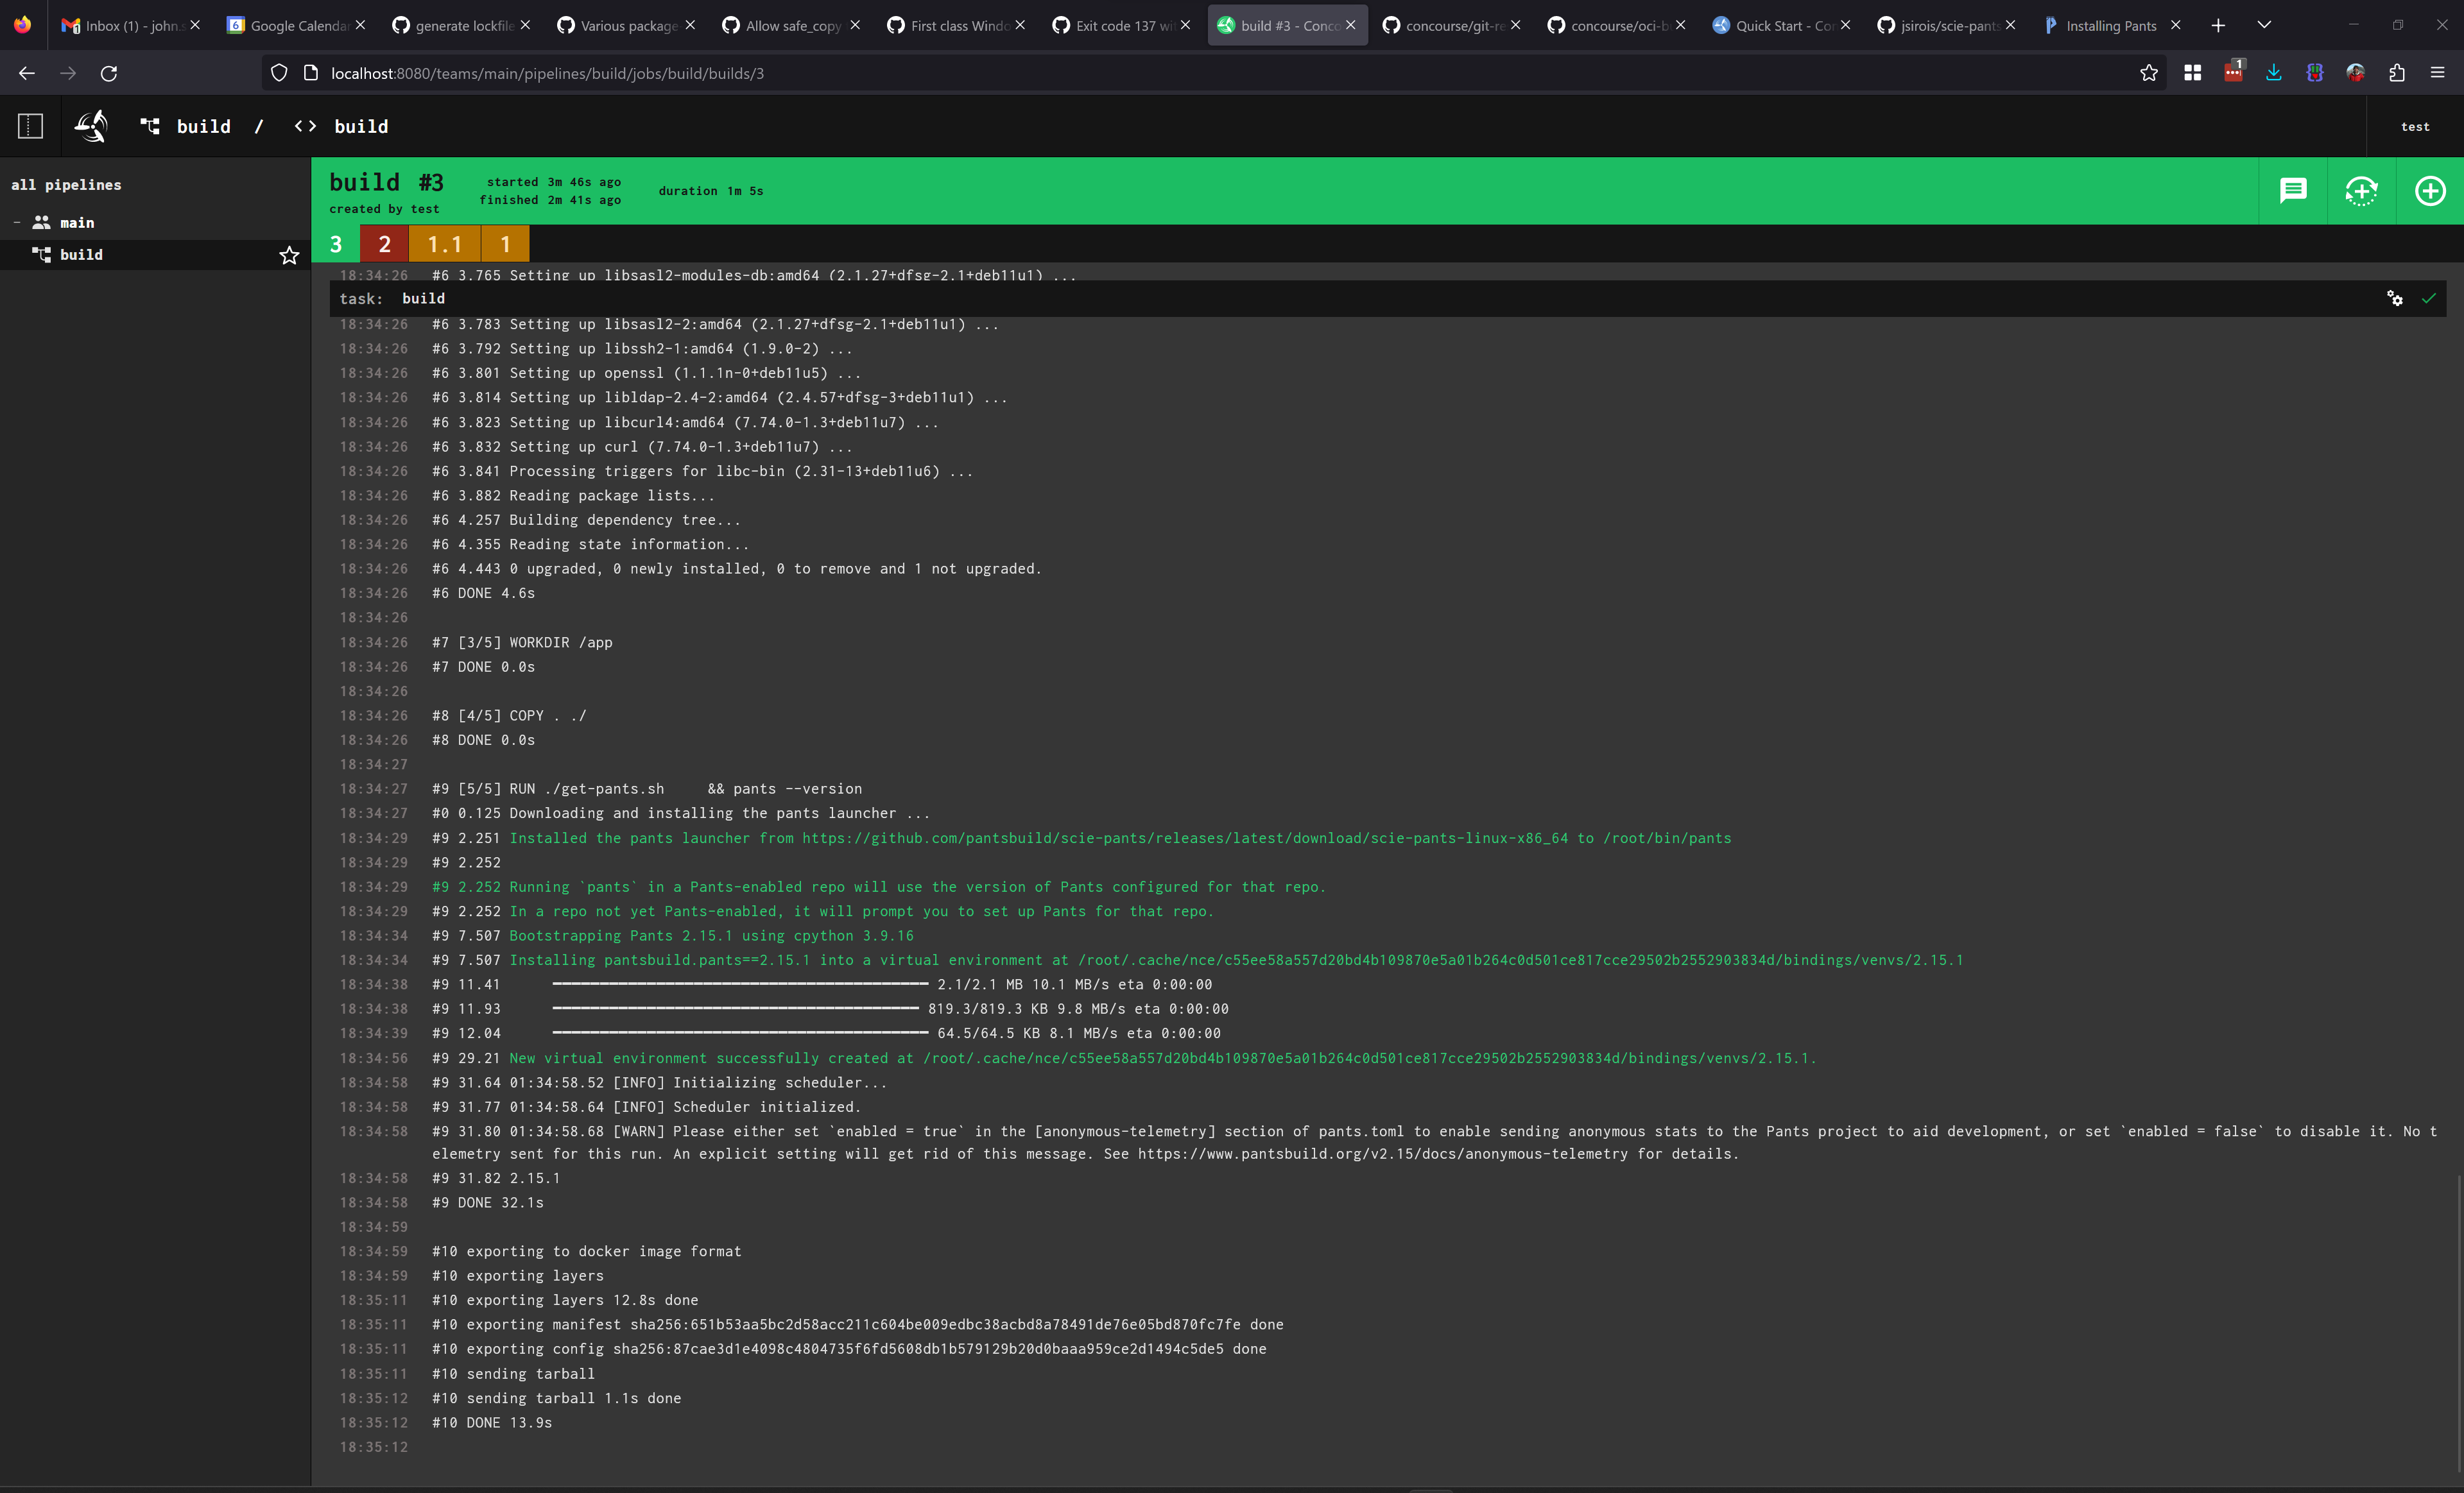Toggle reader view shield icon in address bar

[278, 72]
